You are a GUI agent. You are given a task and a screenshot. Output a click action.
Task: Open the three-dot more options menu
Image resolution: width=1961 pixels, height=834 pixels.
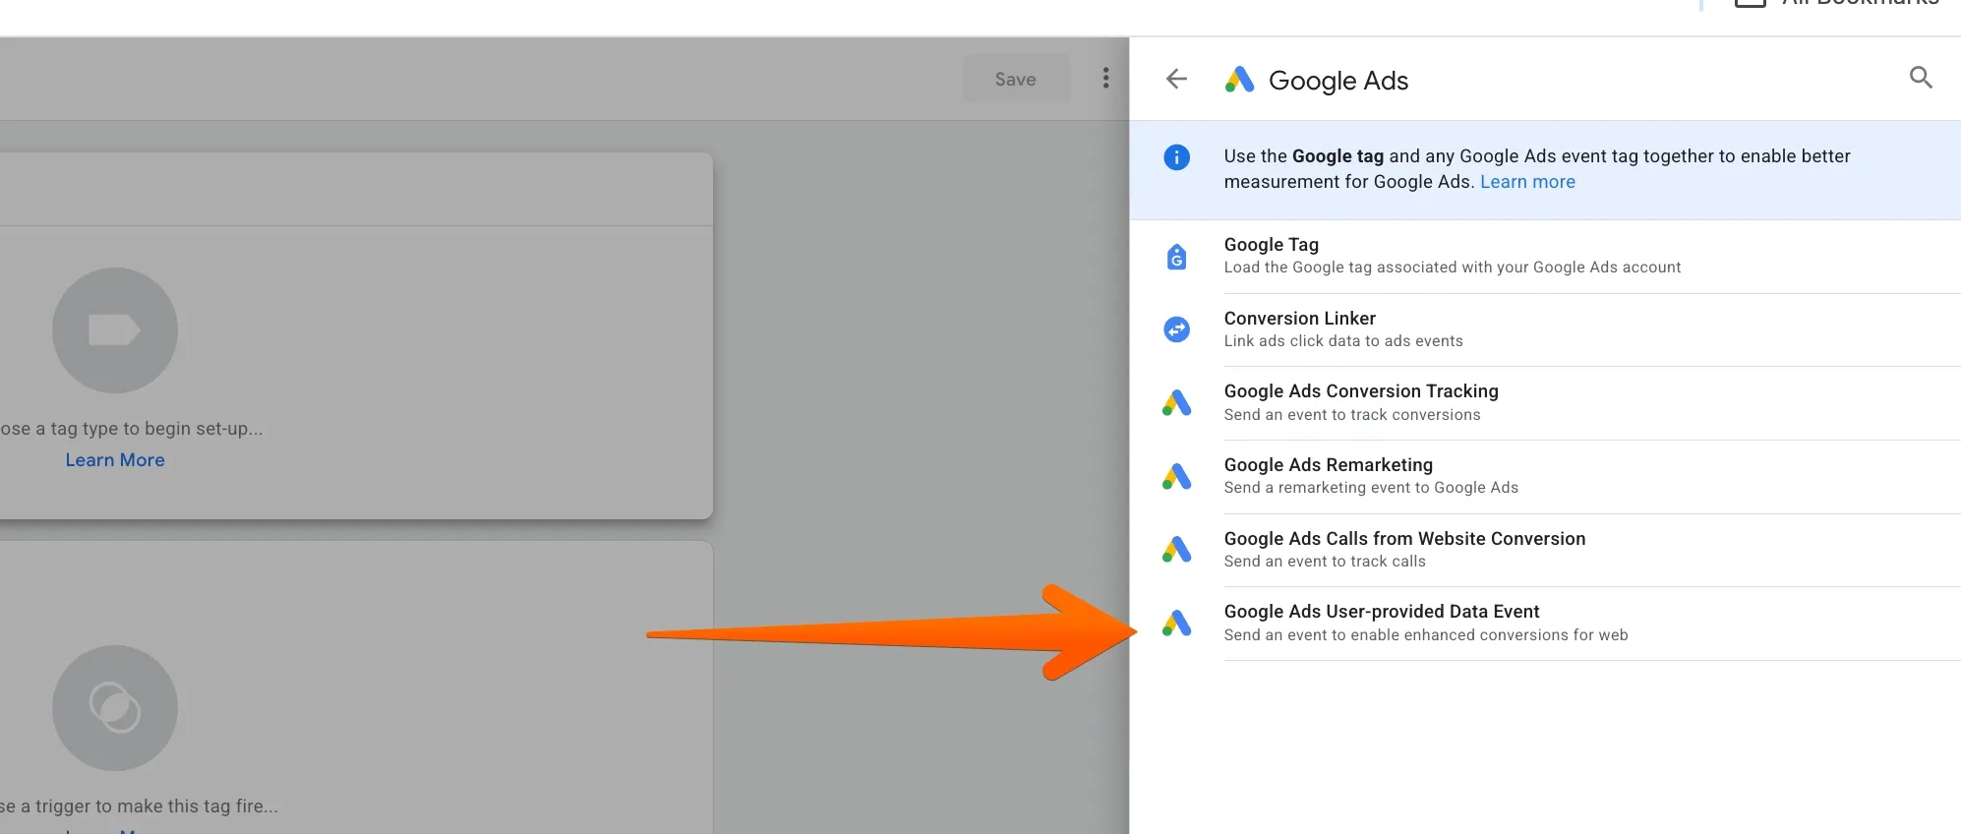click(x=1106, y=78)
